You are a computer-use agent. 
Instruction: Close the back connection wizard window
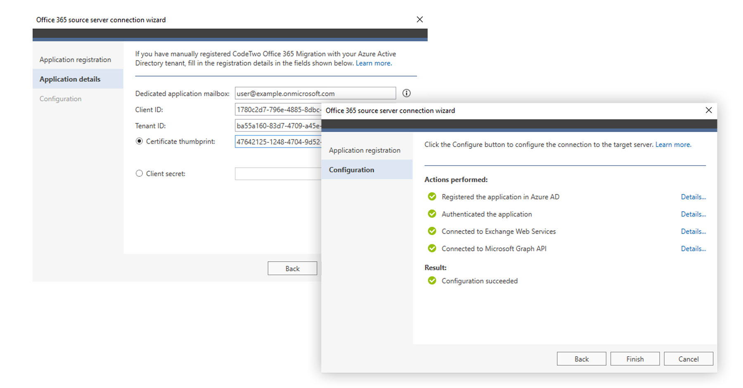click(x=420, y=19)
